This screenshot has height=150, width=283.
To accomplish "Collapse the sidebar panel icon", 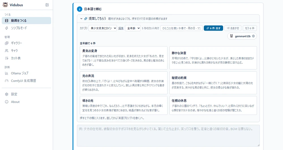I will pos(47,5).
